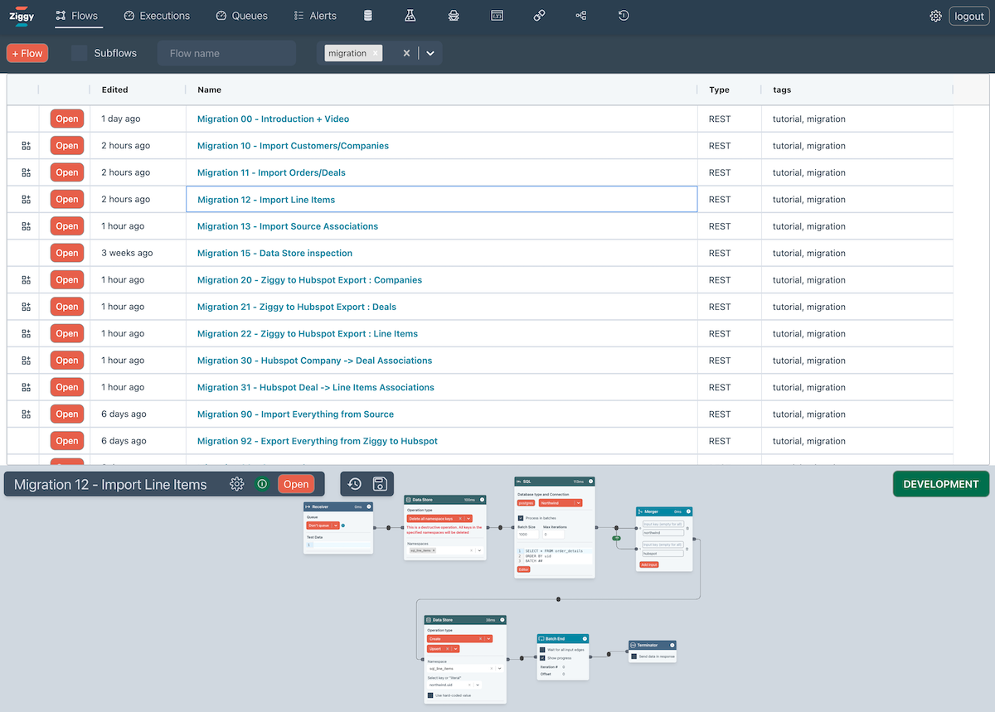
Task: Open the Queues tab
Action: click(x=241, y=15)
